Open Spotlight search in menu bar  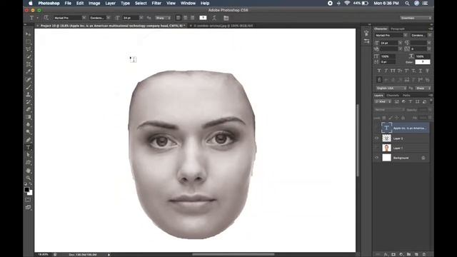coord(407,3)
